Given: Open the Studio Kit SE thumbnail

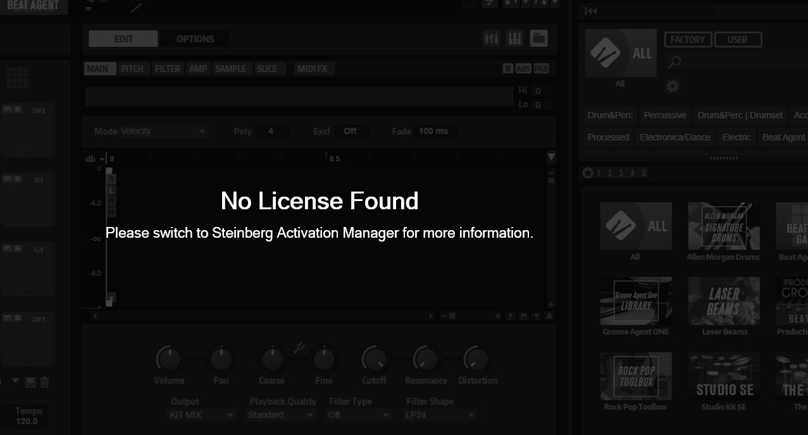Looking at the screenshot, I should tap(724, 376).
